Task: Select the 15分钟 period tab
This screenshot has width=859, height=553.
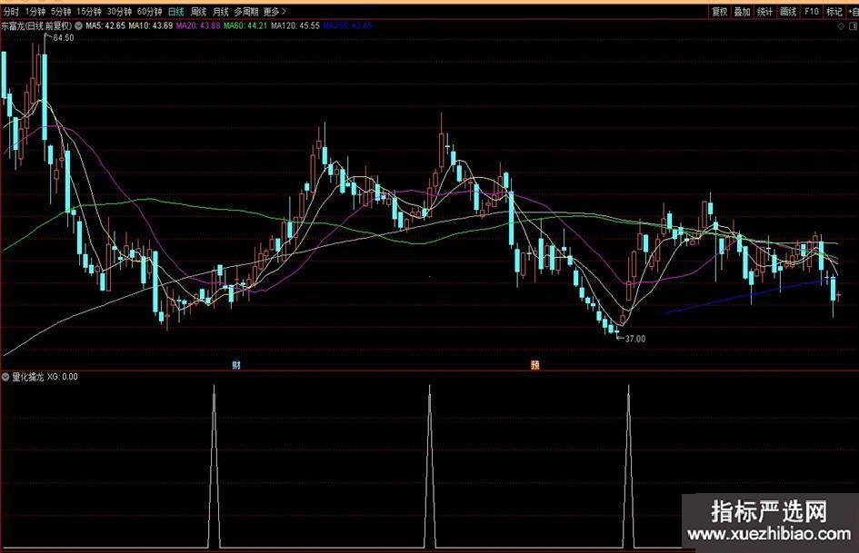Action: (89, 12)
